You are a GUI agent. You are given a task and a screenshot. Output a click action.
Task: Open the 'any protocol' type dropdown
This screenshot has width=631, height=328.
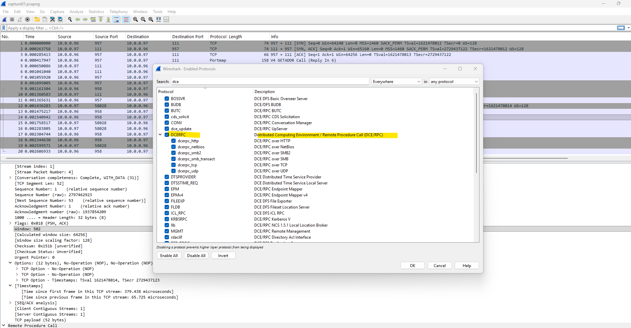454,82
